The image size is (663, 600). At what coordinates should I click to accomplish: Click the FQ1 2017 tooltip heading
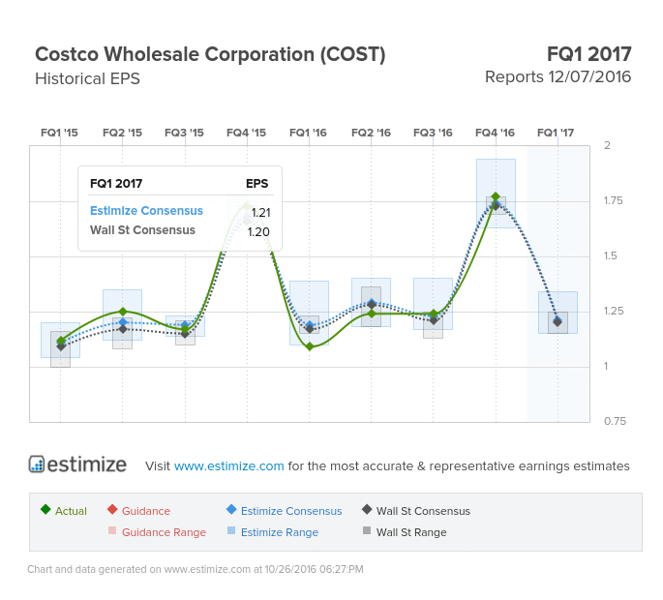point(116,184)
